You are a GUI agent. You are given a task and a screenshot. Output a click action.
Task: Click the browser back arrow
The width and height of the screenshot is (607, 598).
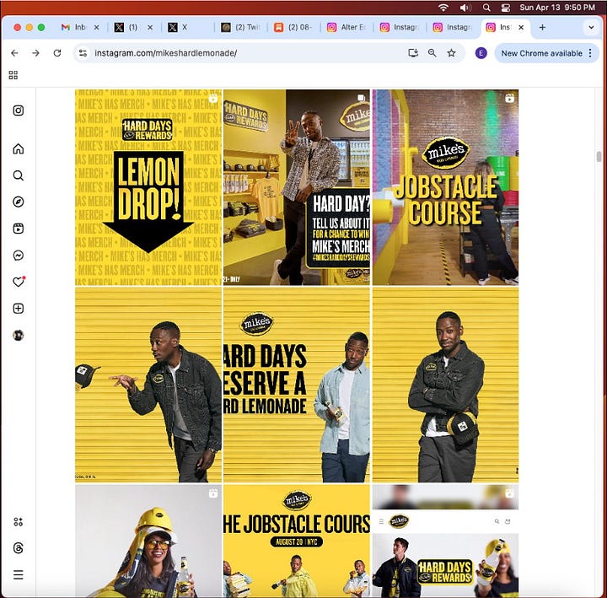click(x=14, y=53)
